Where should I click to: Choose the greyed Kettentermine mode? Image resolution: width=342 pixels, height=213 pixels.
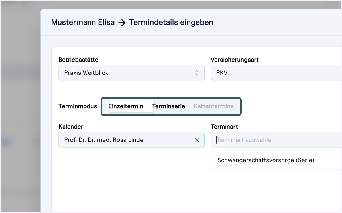point(214,106)
